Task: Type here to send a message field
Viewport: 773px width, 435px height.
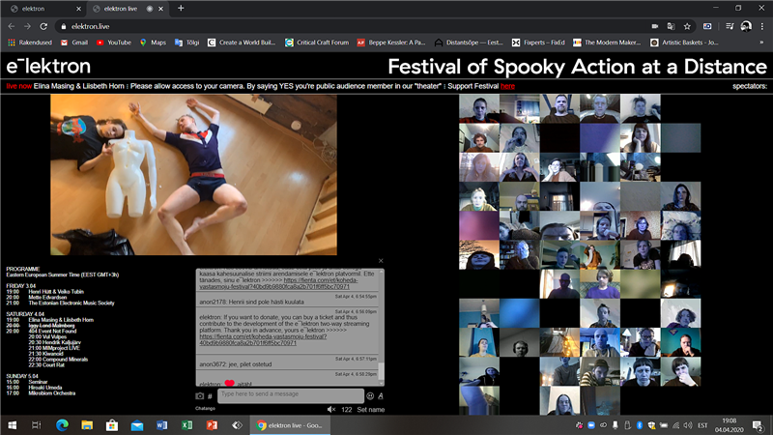Action: coord(290,395)
